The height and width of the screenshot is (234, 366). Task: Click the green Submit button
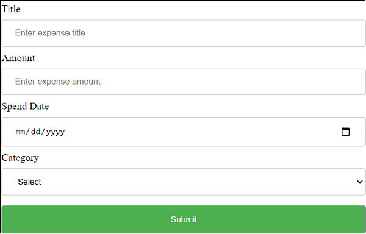click(x=183, y=219)
